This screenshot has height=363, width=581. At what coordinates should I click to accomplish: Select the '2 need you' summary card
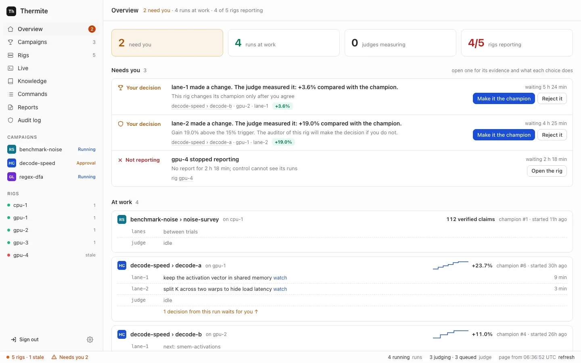pos(167,43)
